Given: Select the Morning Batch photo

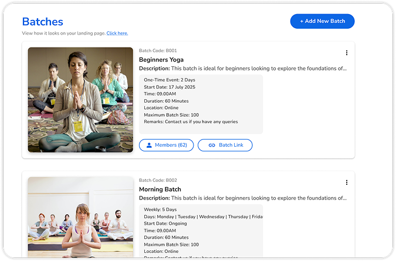Looking at the screenshot, I should [x=80, y=217].
